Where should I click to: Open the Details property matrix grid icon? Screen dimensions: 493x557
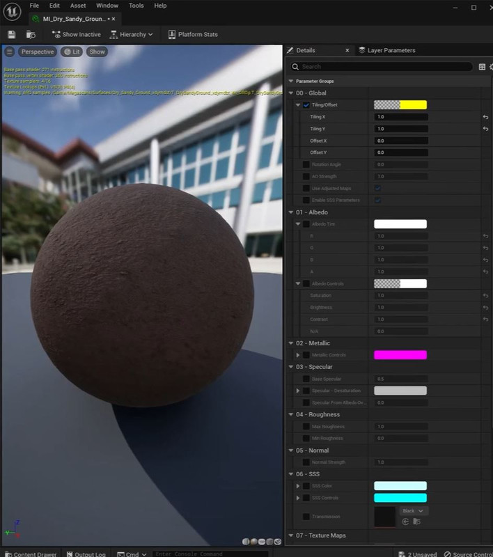482,67
